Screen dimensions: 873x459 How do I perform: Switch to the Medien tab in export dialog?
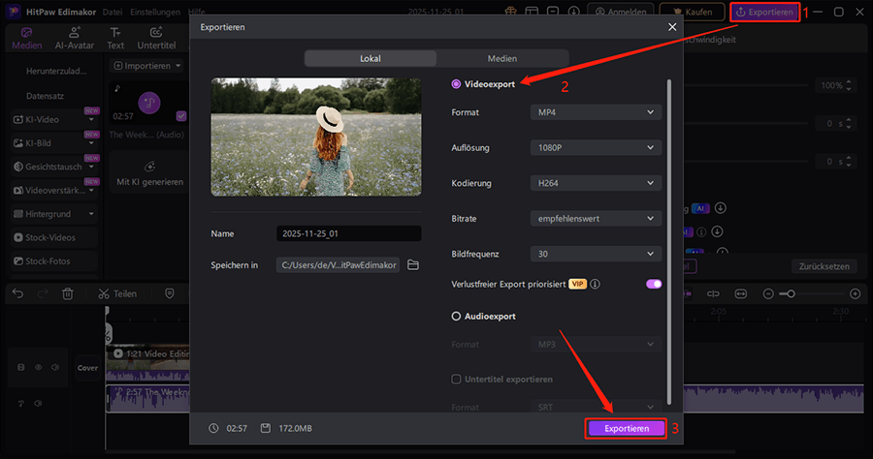pyautogui.click(x=501, y=58)
